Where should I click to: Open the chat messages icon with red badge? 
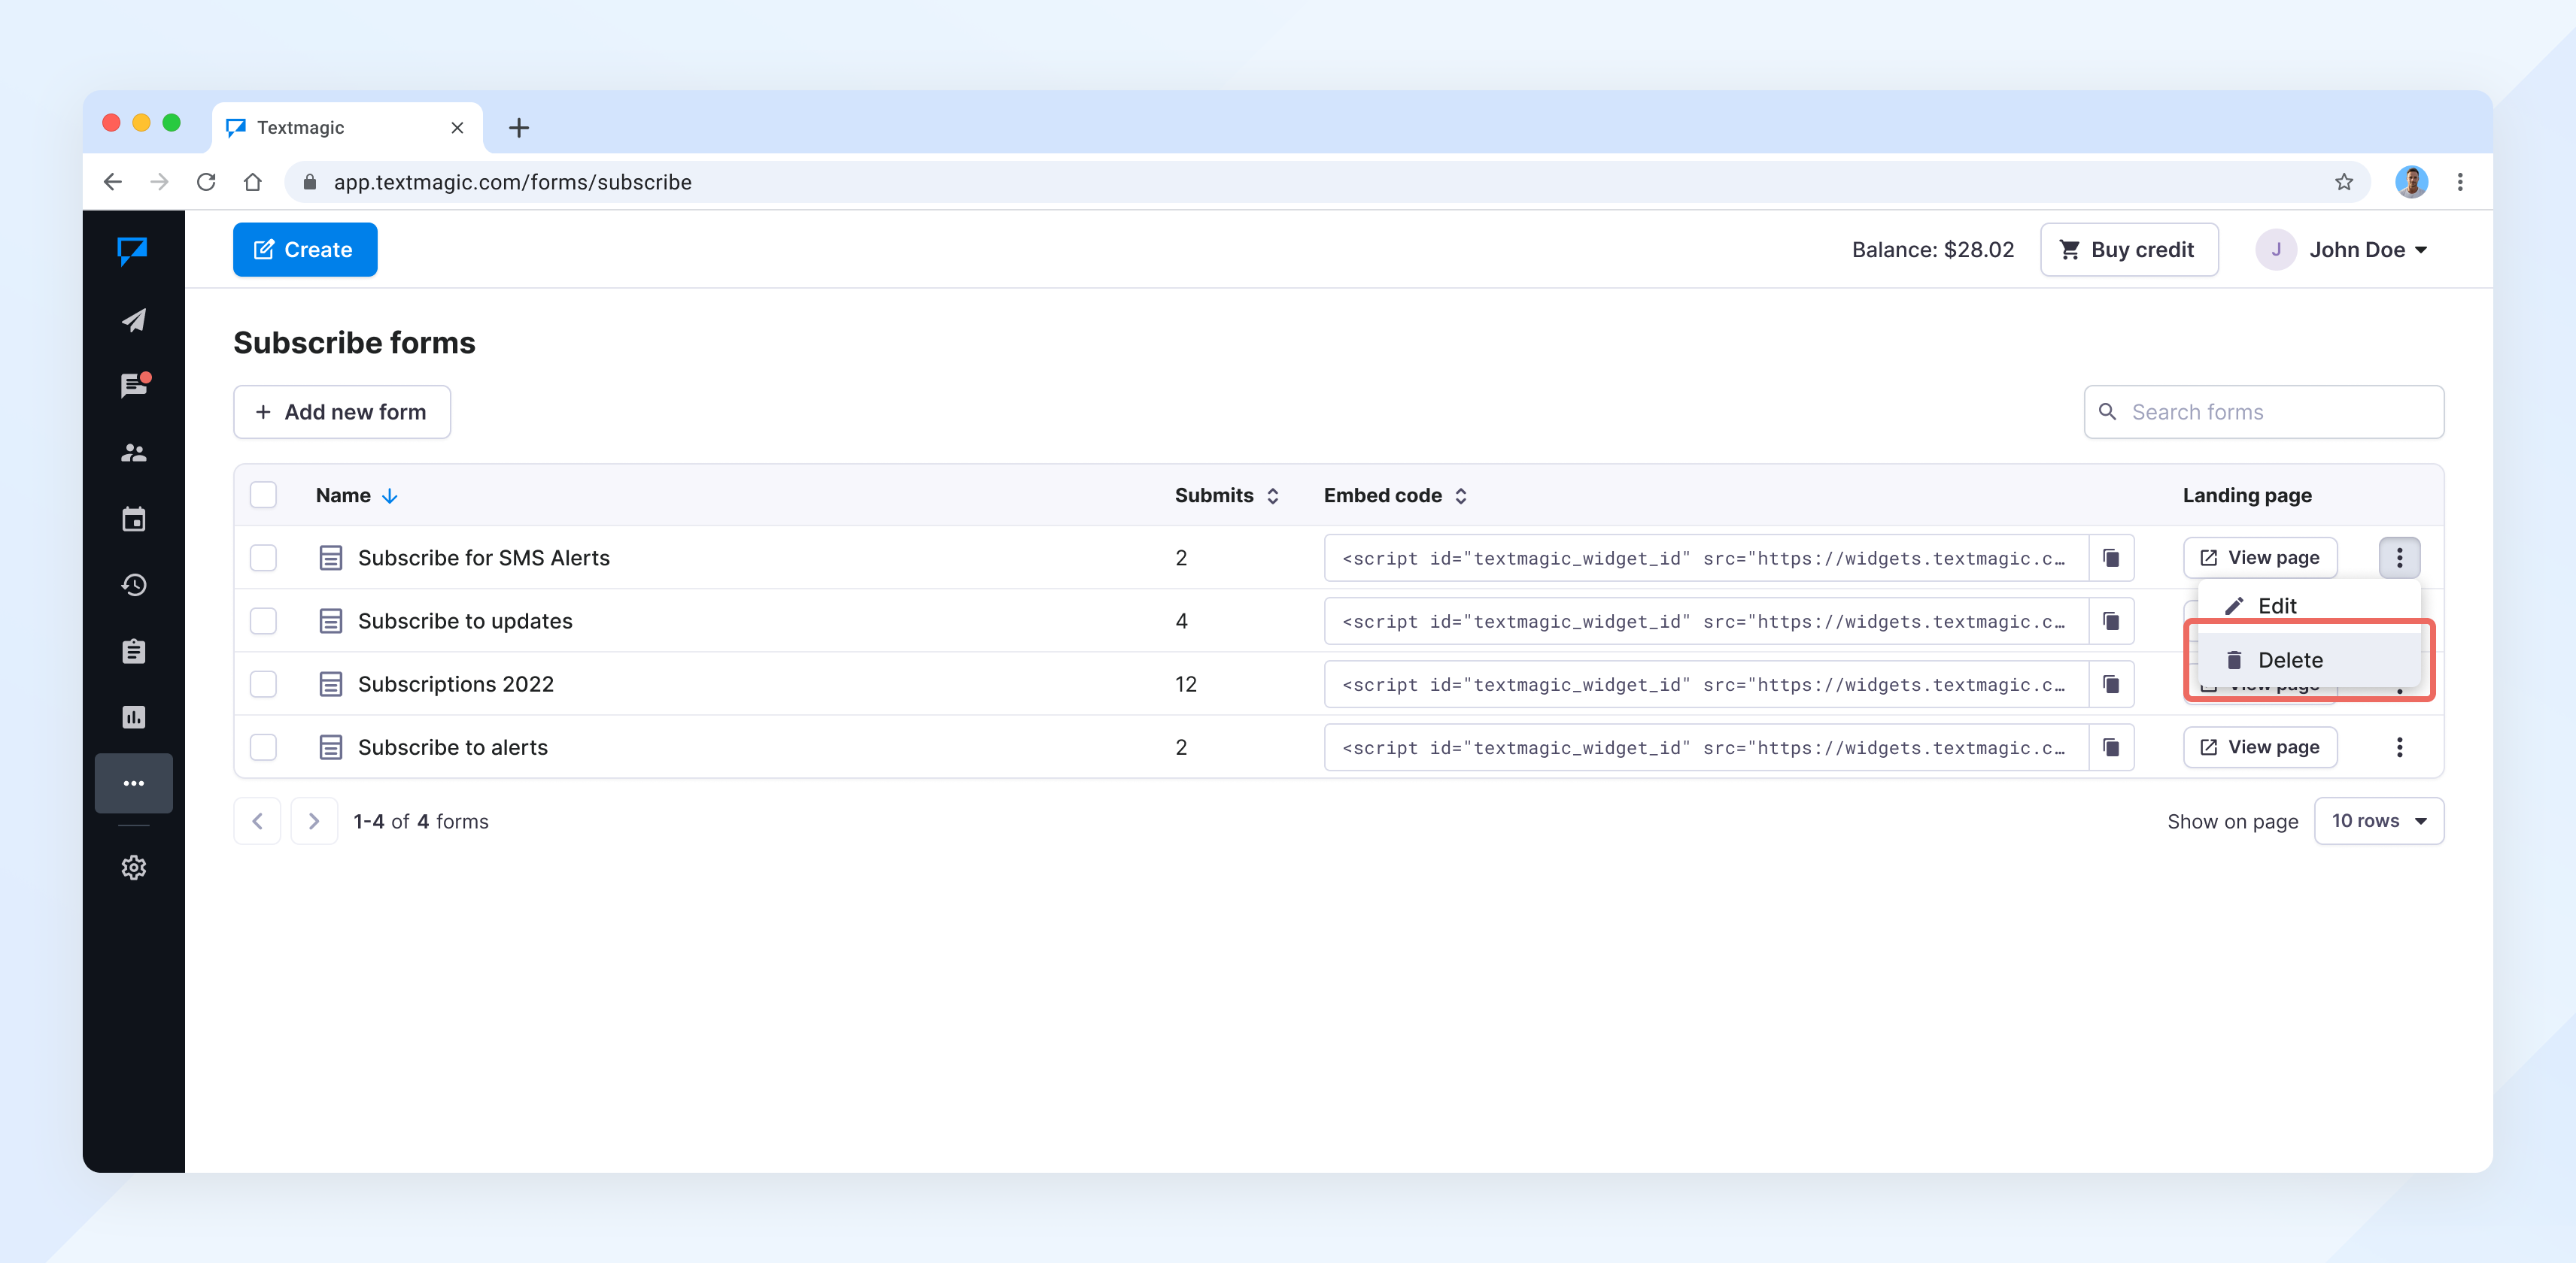[133, 386]
